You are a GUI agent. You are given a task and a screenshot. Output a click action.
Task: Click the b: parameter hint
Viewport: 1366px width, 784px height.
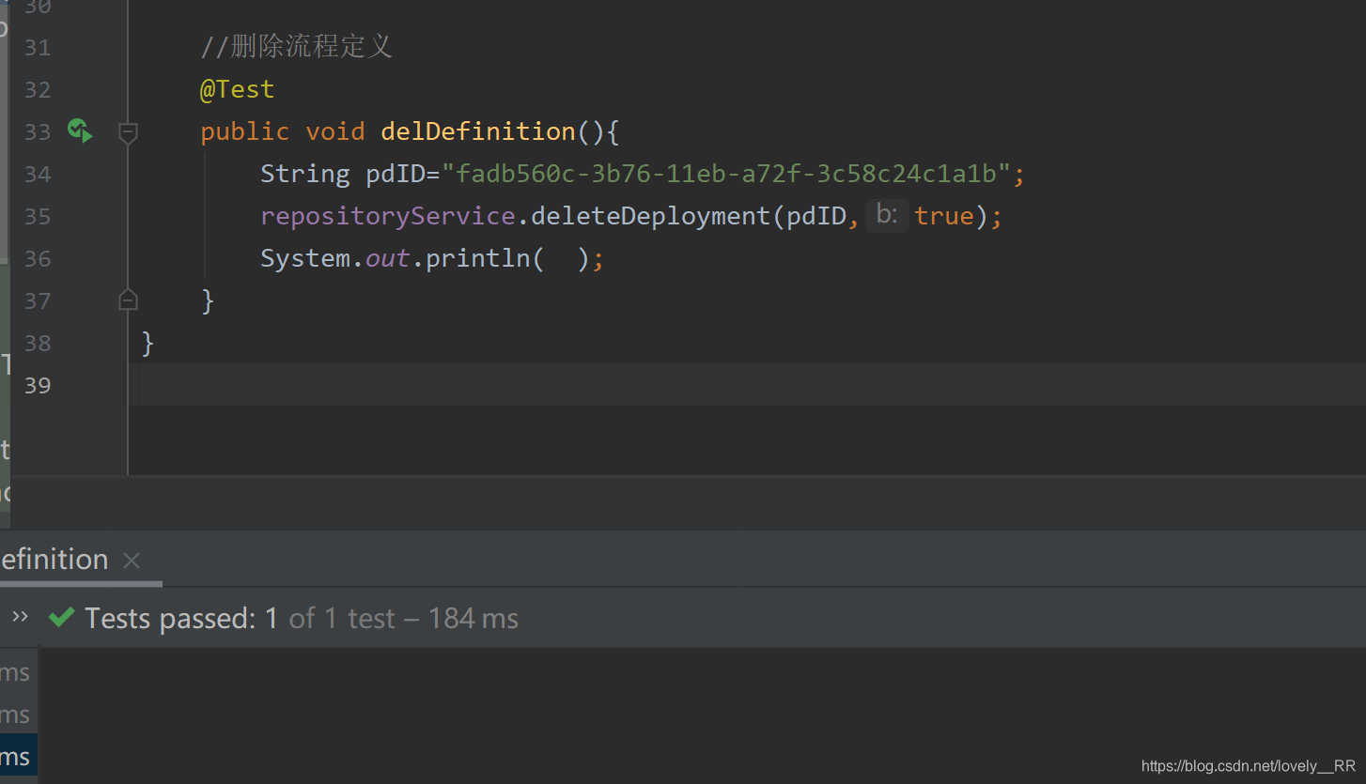886,216
